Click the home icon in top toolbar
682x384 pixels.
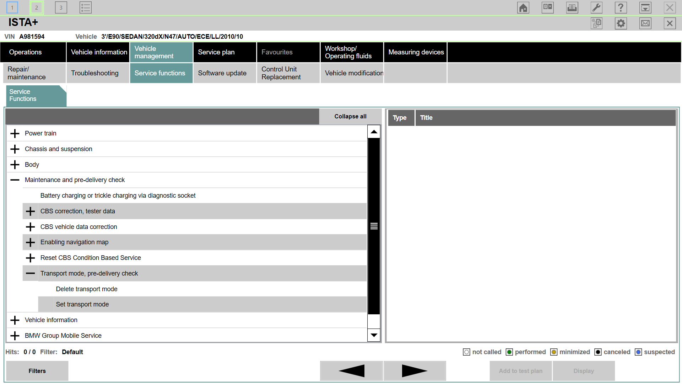(x=523, y=8)
